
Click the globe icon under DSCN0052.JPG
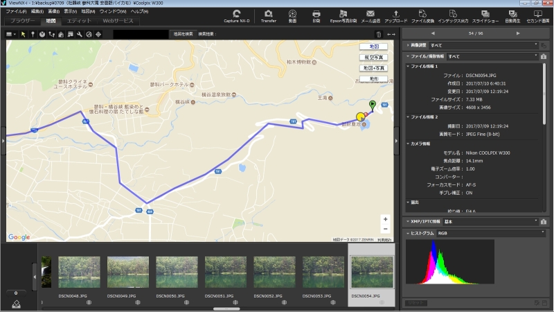coord(284,302)
